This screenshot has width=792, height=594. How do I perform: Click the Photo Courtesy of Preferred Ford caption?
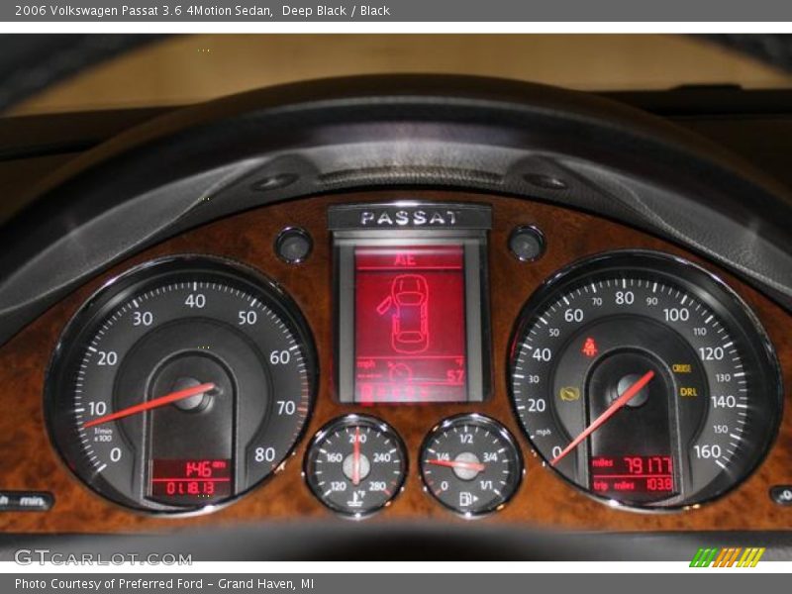coord(164,584)
